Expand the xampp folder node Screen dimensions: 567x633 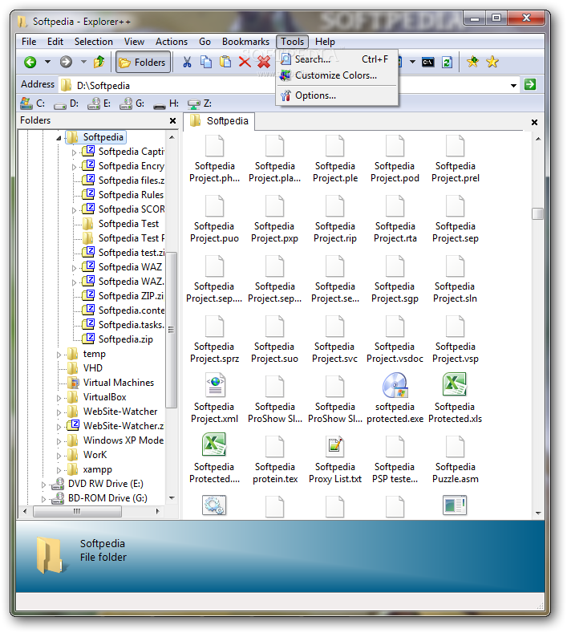pyautogui.click(x=59, y=470)
